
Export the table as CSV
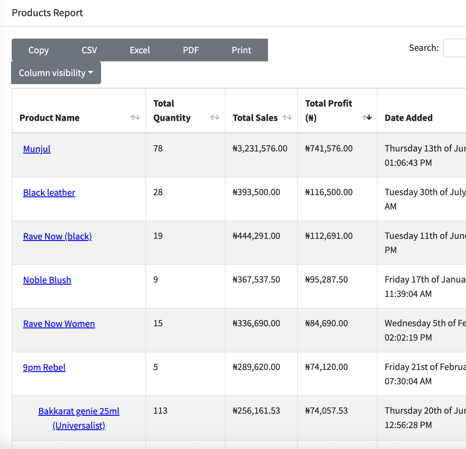[89, 50]
